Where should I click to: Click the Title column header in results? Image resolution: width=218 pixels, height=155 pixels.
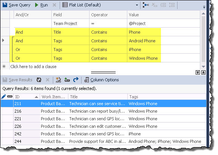pyautogui.click(x=98, y=97)
